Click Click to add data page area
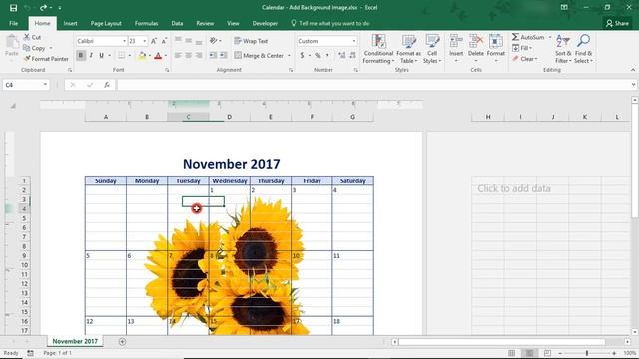Image resolution: width=639 pixels, height=359 pixels. coord(514,188)
